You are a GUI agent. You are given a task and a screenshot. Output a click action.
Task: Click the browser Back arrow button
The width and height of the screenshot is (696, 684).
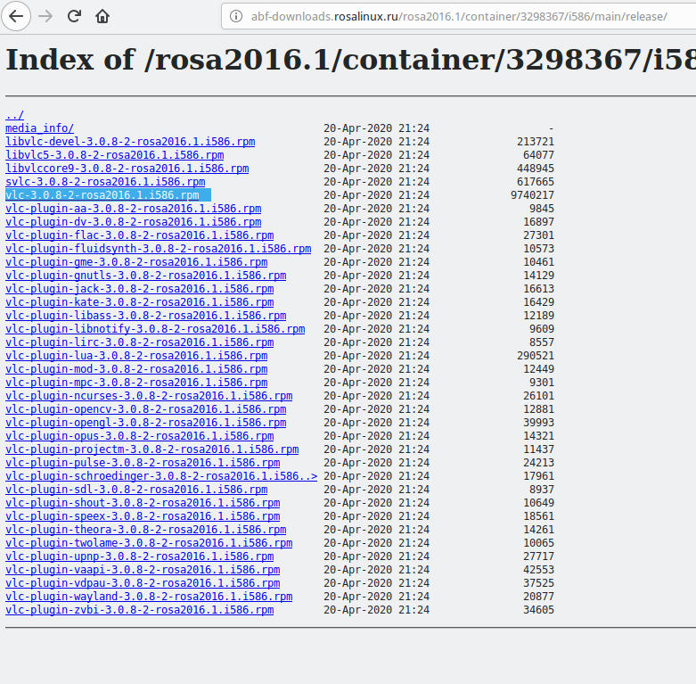tap(16, 16)
